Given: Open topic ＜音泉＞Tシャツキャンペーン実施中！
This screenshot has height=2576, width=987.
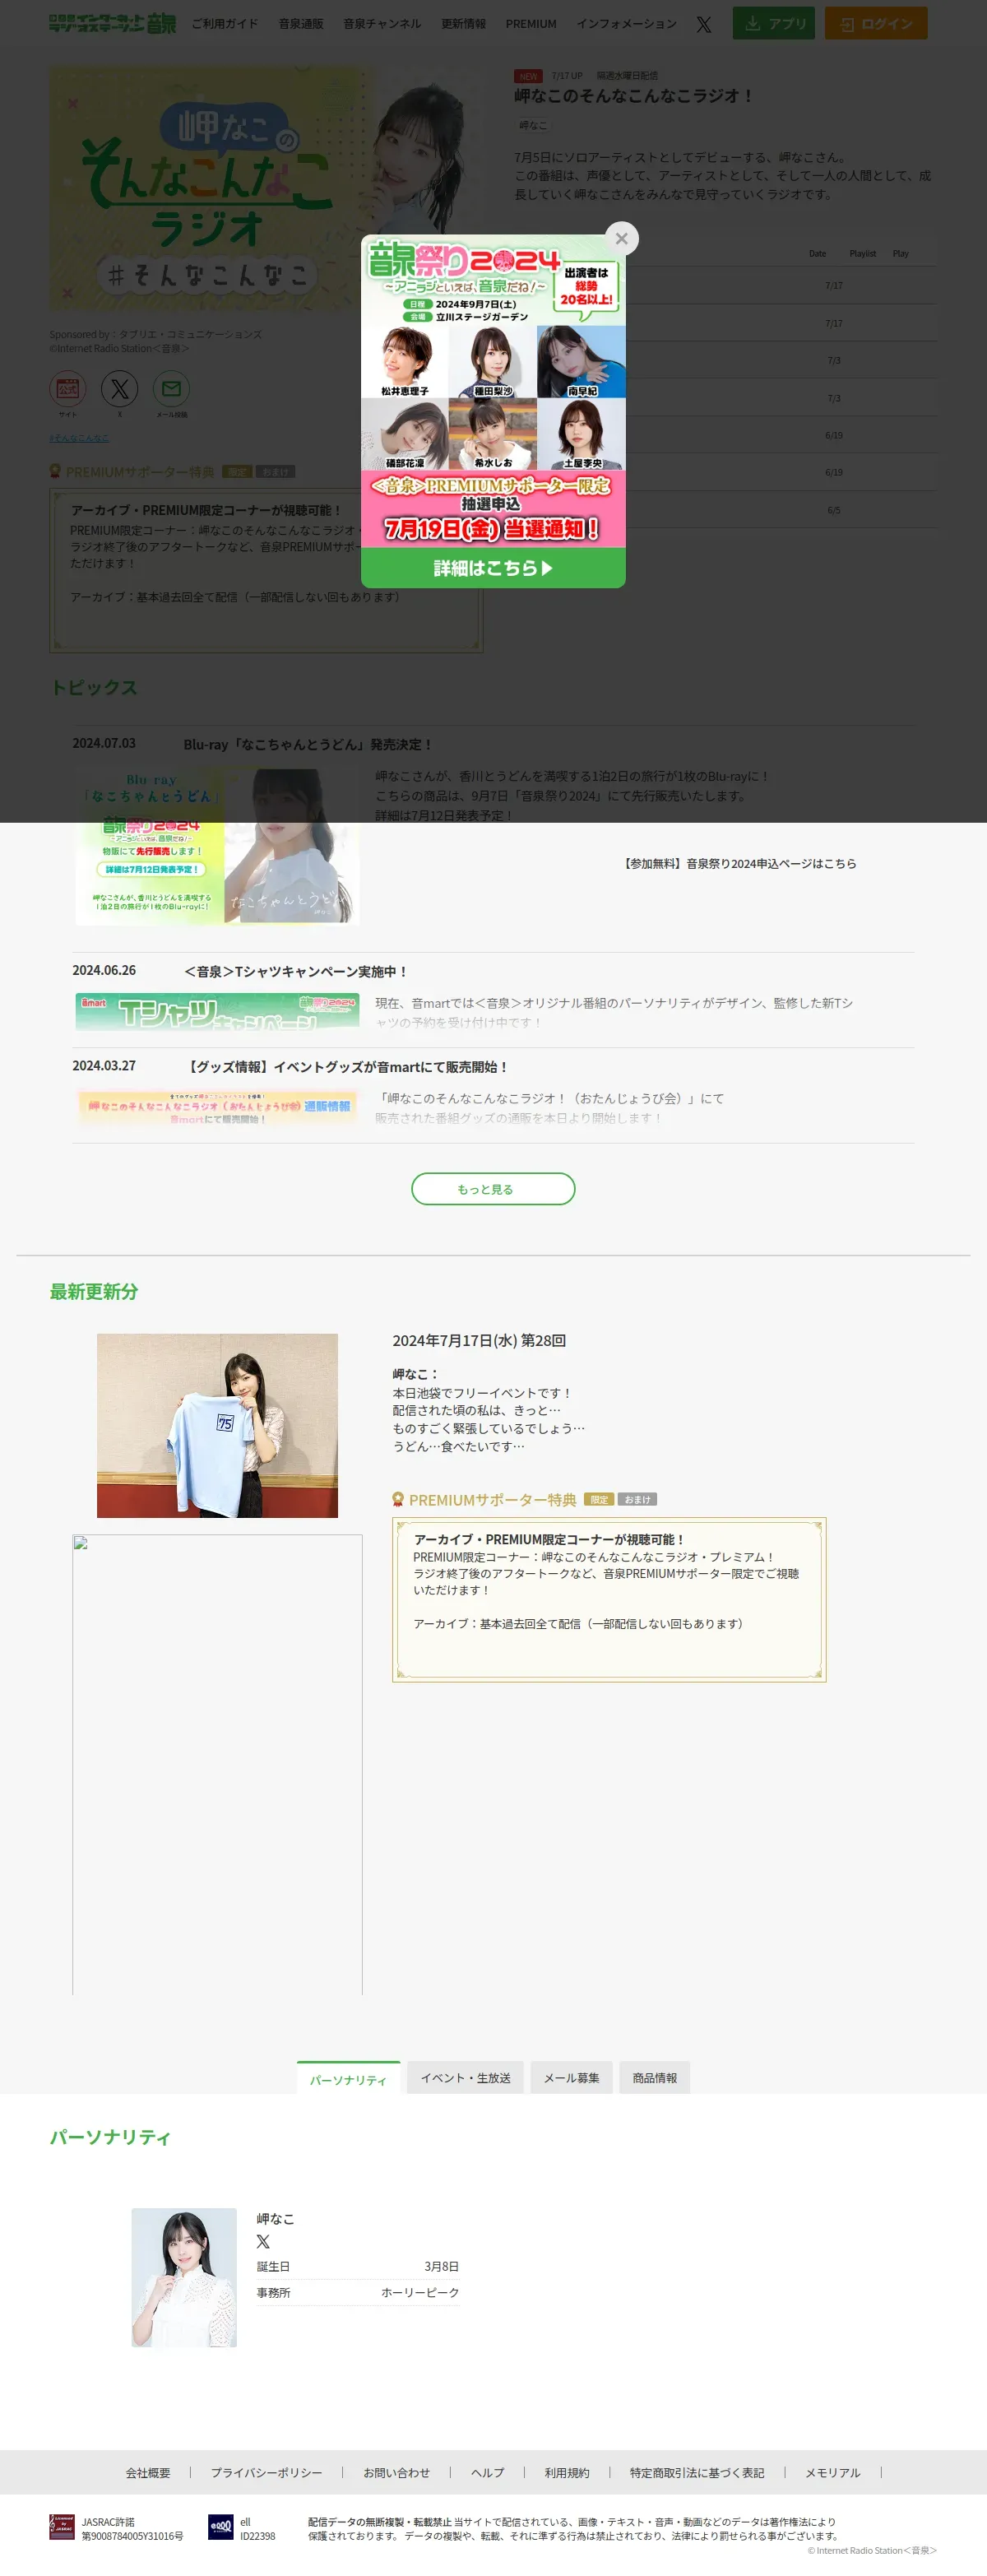Looking at the screenshot, I should [296, 971].
